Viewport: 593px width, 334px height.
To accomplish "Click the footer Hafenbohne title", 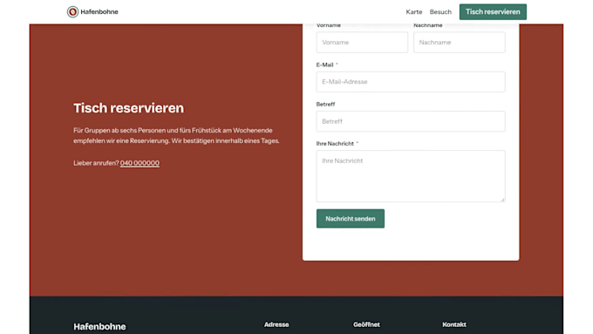I will click(x=99, y=326).
